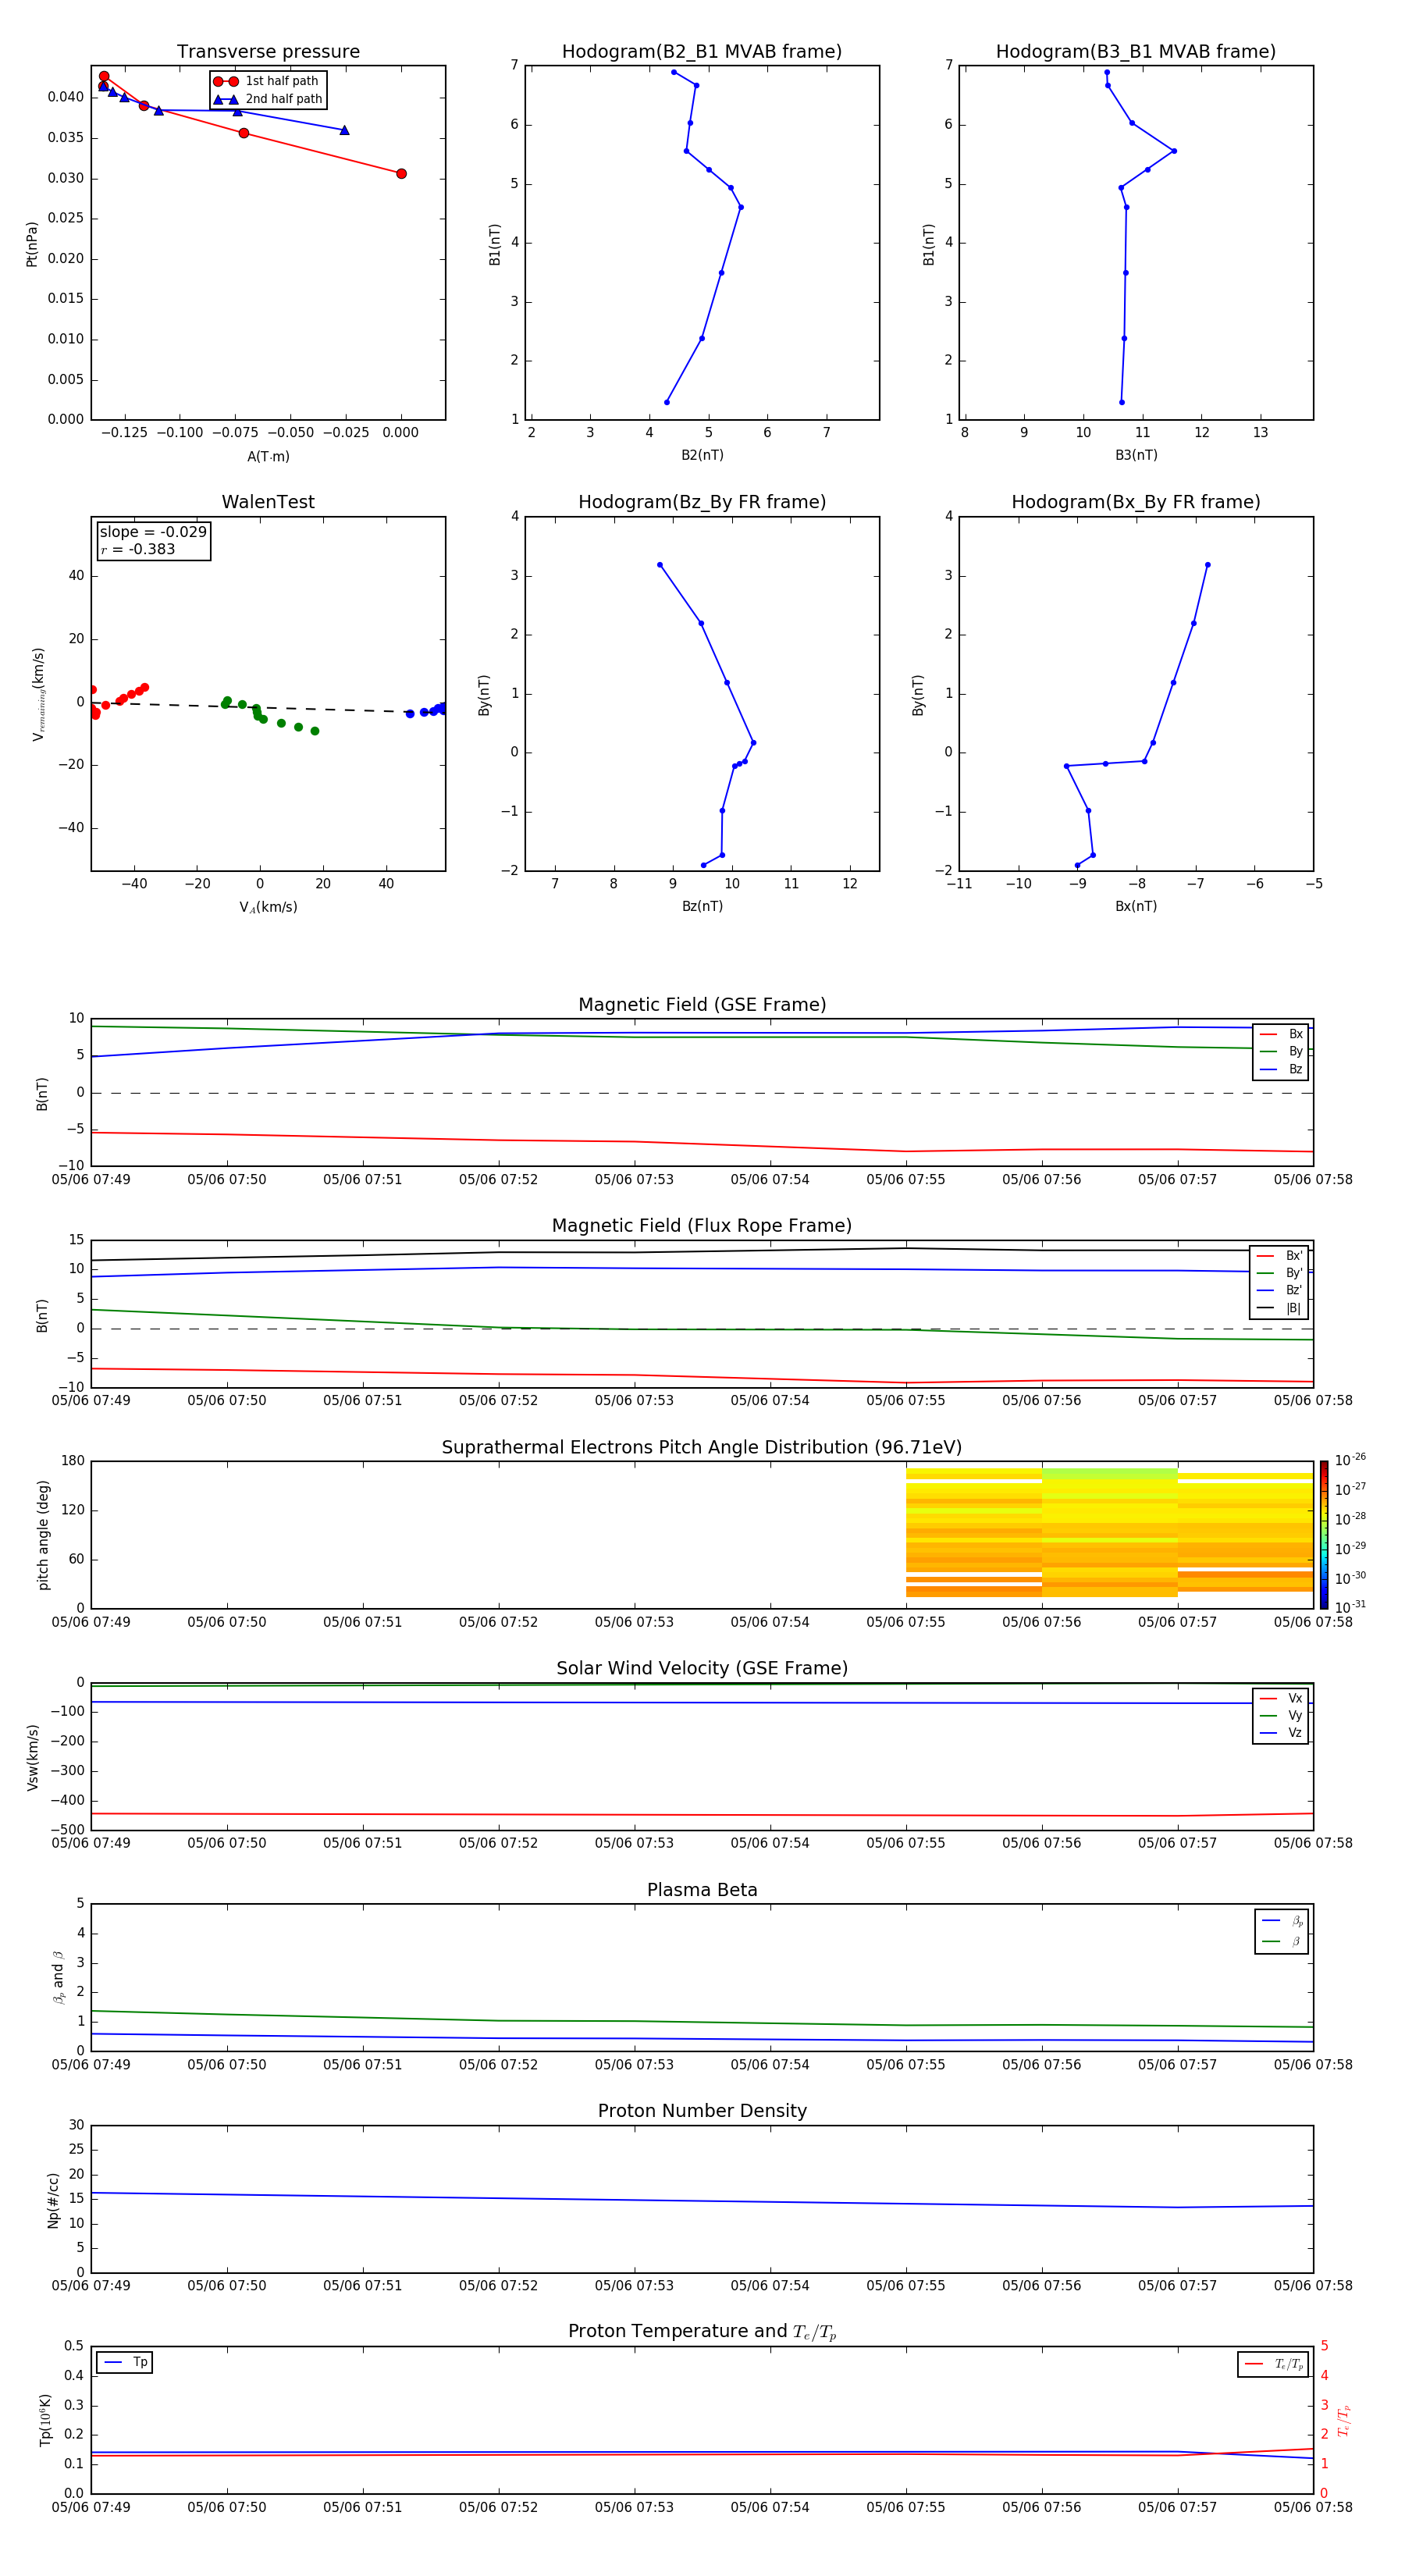
Task: Click the last red point in Transverse pressure
Action: 401,174
